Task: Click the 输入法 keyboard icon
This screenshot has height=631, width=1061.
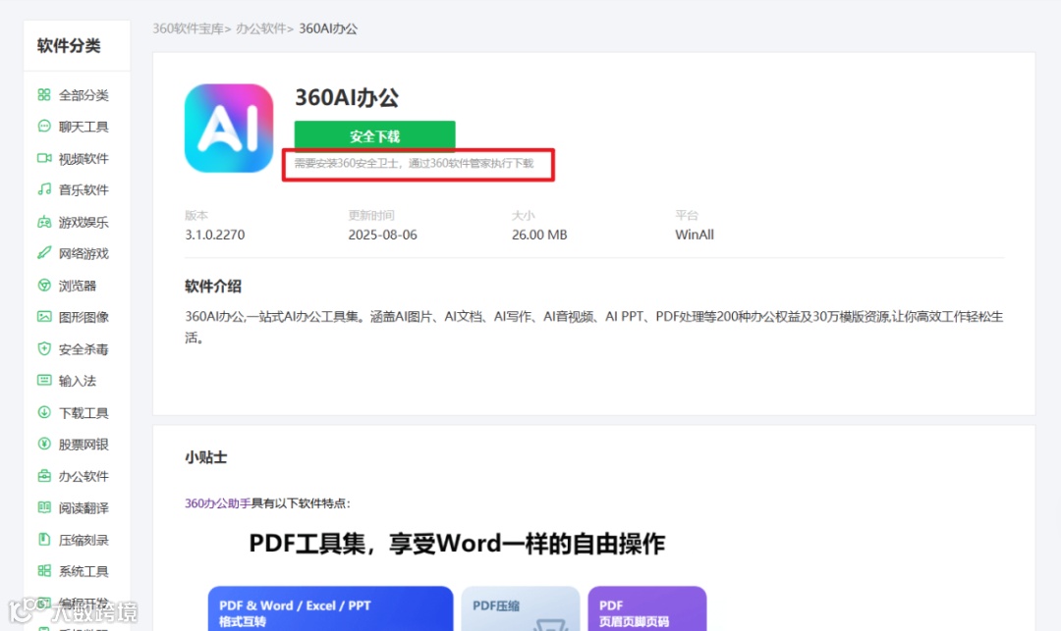Action: (44, 381)
